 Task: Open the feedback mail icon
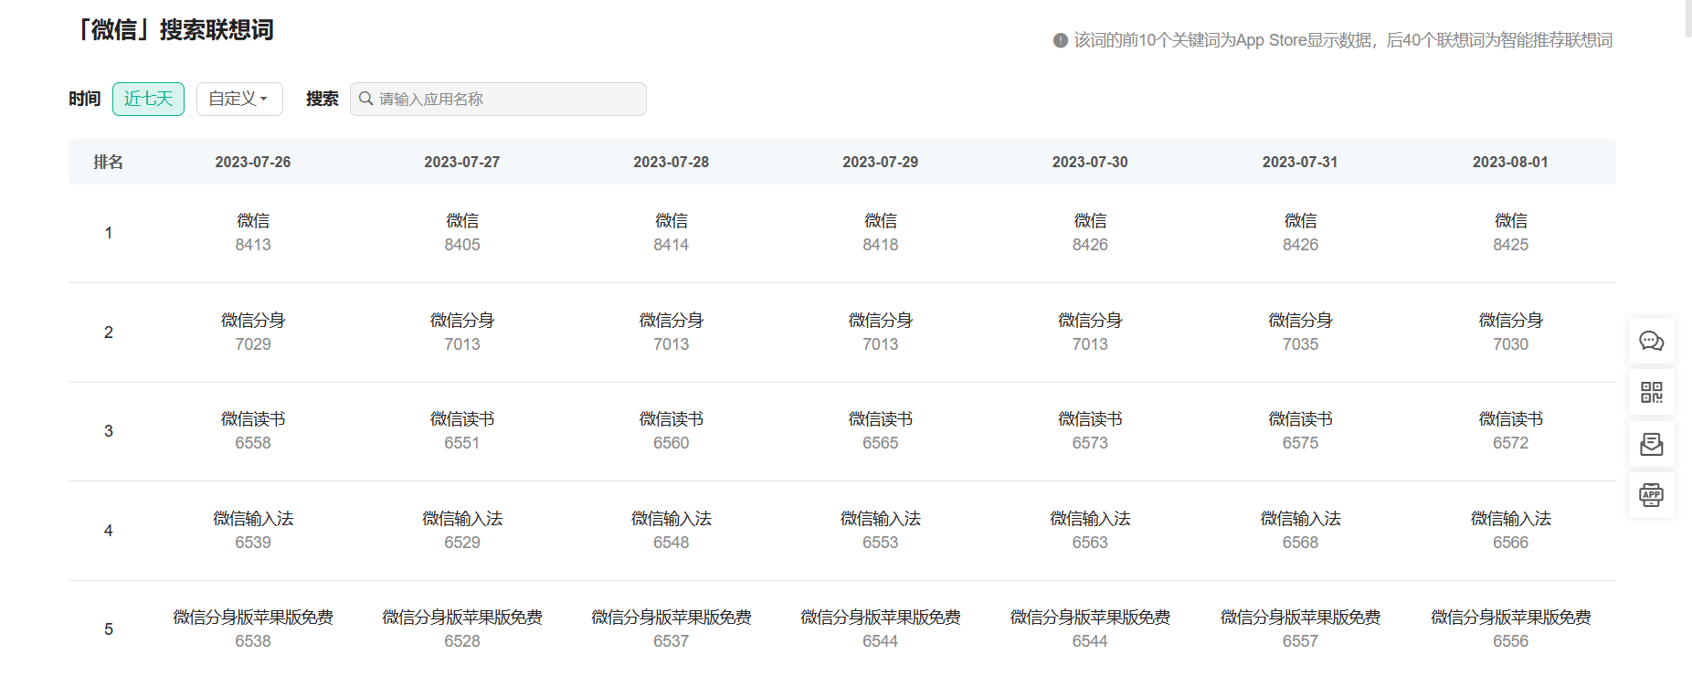click(x=1651, y=445)
